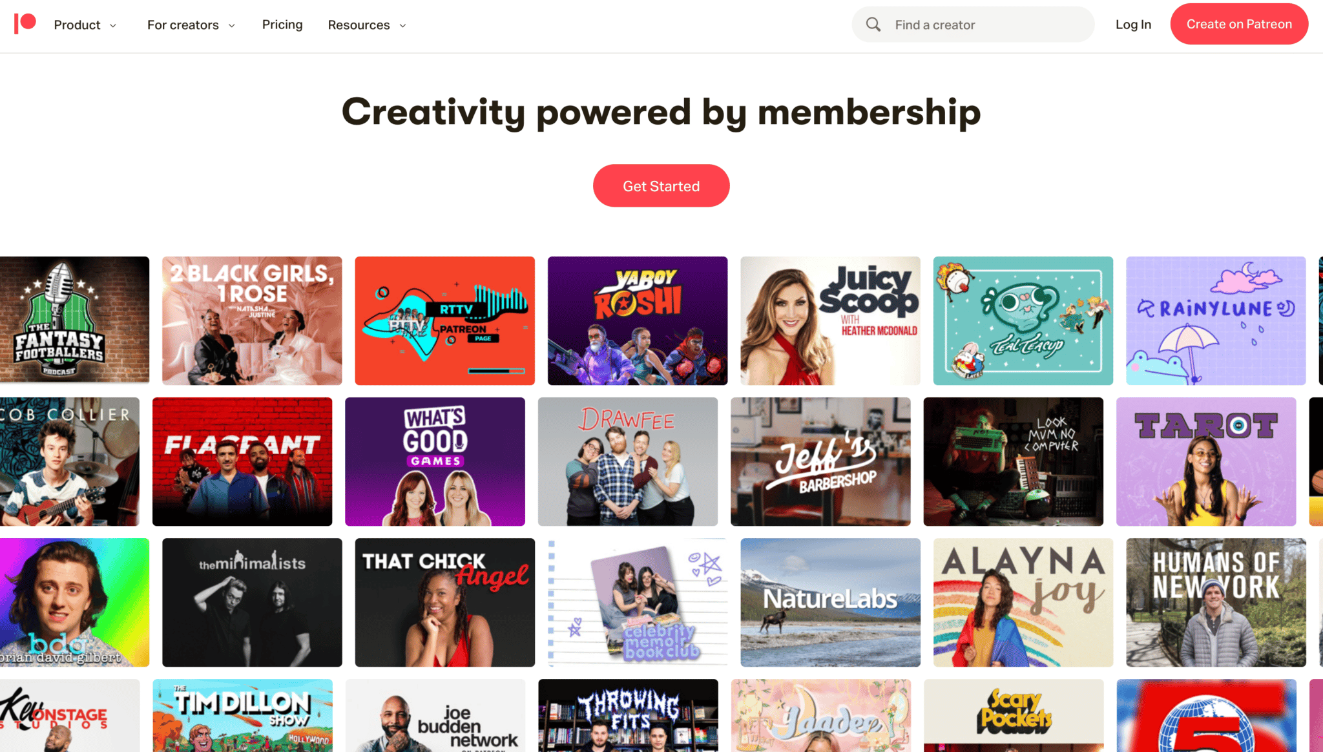
Task: Open the Resources dropdown chevron
Action: (x=402, y=26)
